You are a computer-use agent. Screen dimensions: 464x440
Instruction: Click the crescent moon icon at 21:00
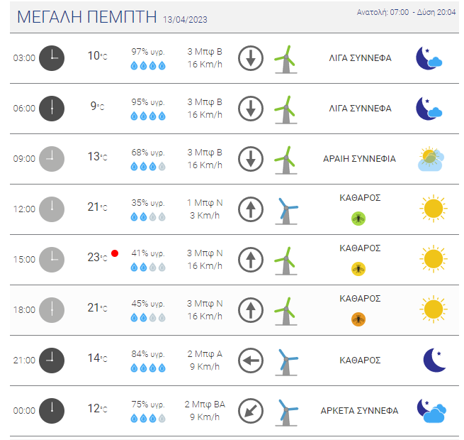[x=434, y=360]
